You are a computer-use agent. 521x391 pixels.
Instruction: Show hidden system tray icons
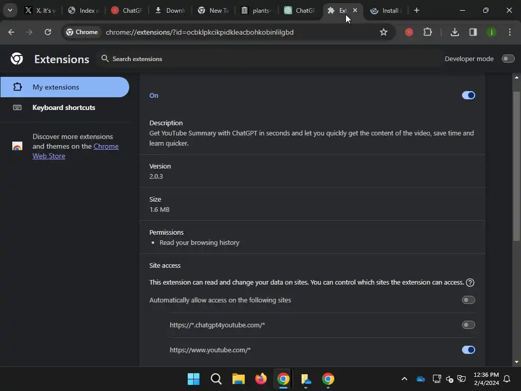404,379
